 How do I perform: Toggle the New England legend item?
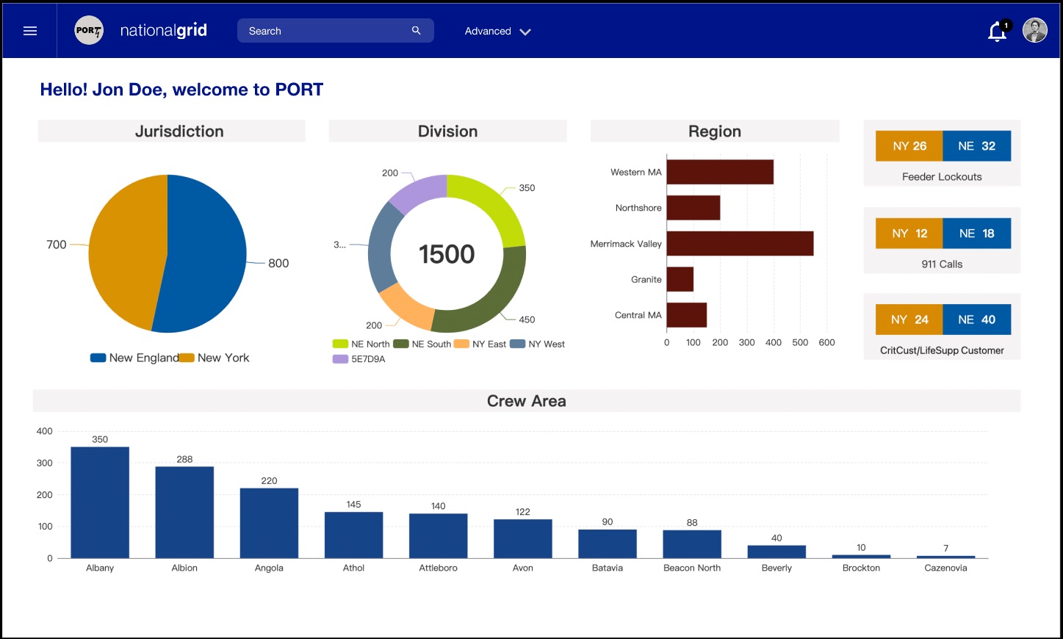click(x=134, y=358)
